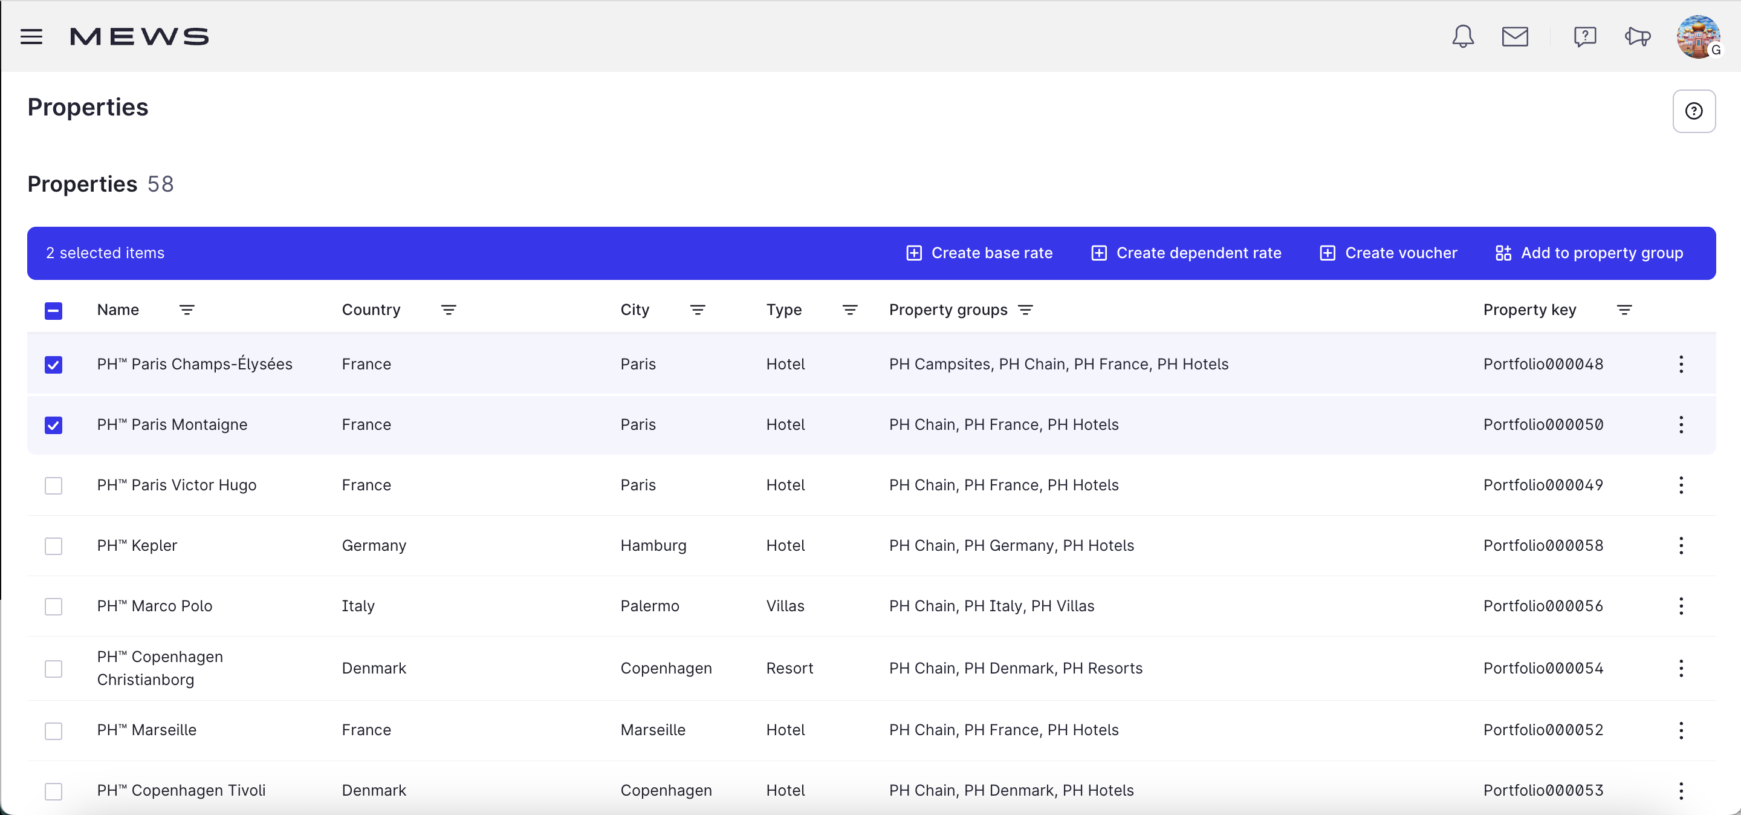Open row menu for Portfolio000050
This screenshot has height=815, width=1741.
tap(1681, 424)
